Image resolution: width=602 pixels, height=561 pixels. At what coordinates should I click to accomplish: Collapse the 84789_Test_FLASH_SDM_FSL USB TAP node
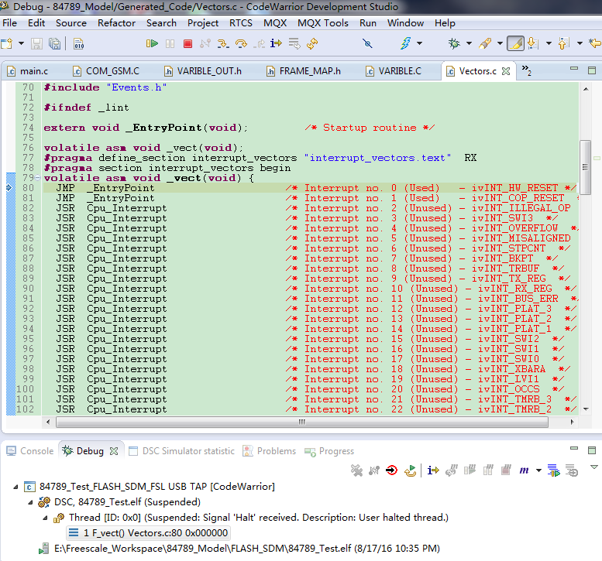[15, 487]
